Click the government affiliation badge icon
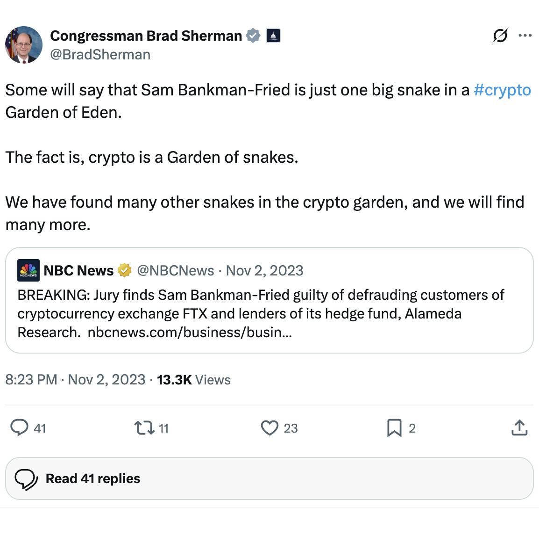The width and height of the screenshot is (539, 550). click(x=273, y=36)
